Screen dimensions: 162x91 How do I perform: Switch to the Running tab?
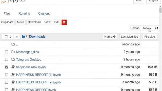point(24,13)
